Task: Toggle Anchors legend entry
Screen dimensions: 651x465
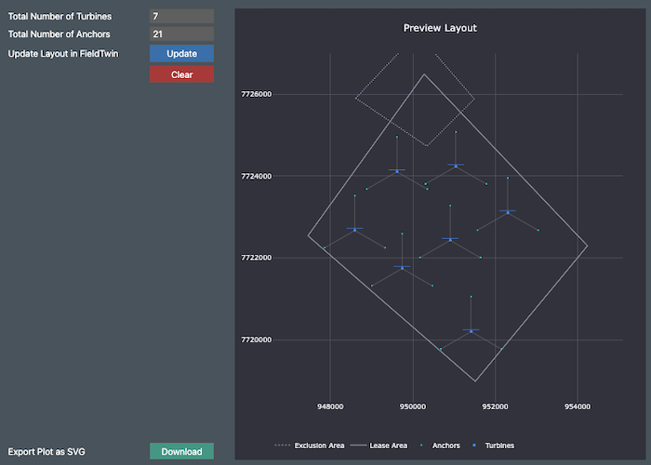Action: pyautogui.click(x=440, y=445)
